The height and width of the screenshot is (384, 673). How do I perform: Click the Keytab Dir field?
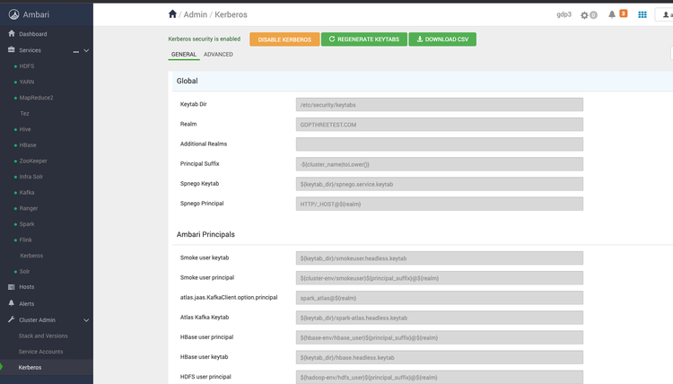click(440, 105)
